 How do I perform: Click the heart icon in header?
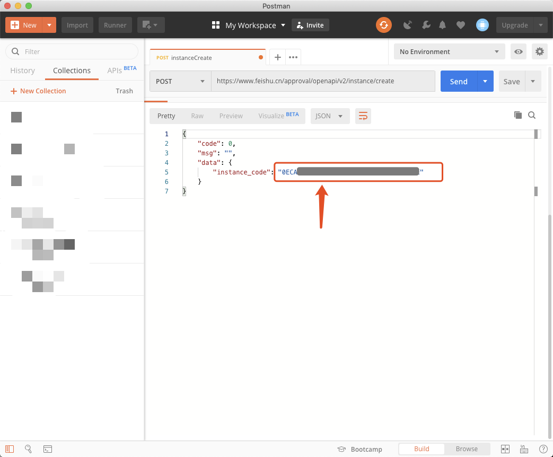click(x=460, y=25)
